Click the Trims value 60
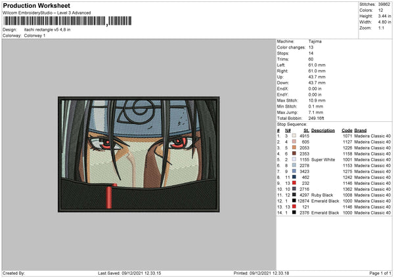 click(311, 59)
